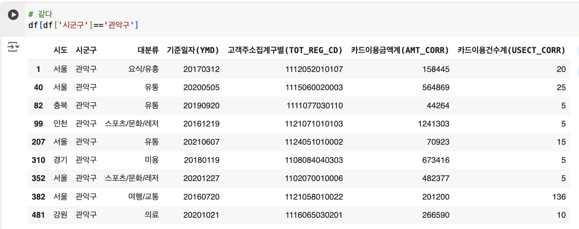The width and height of the screenshot is (579, 229).
Task: Click row index 40
Action: [x=38, y=87]
